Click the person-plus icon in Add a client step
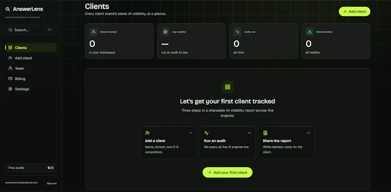391x192 pixels. tap(148, 133)
